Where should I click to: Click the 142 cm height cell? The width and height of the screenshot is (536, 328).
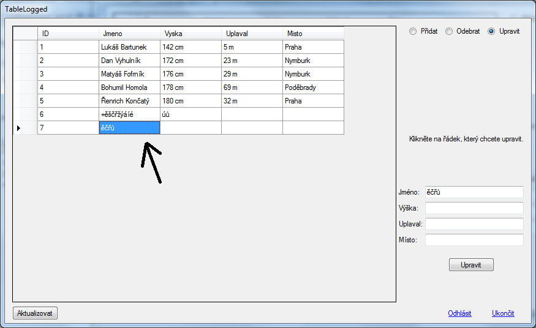(x=191, y=47)
